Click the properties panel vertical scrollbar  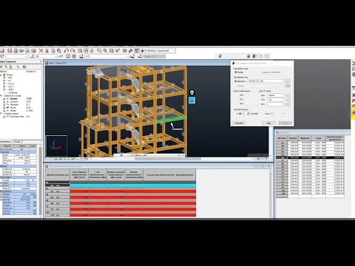[40, 181]
